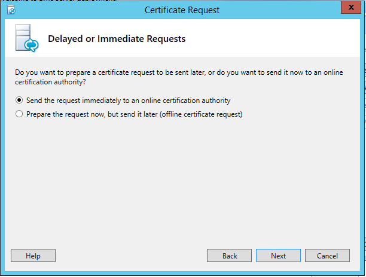The image size is (366, 277).
Task: Click the blue title bar left of the title
Action: click(x=78, y=10)
